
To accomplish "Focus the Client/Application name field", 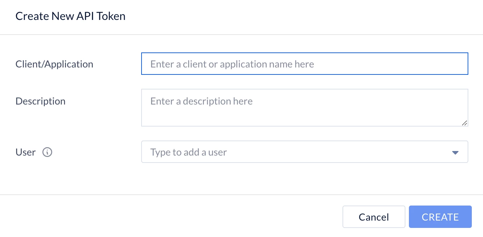I will (304, 64).
